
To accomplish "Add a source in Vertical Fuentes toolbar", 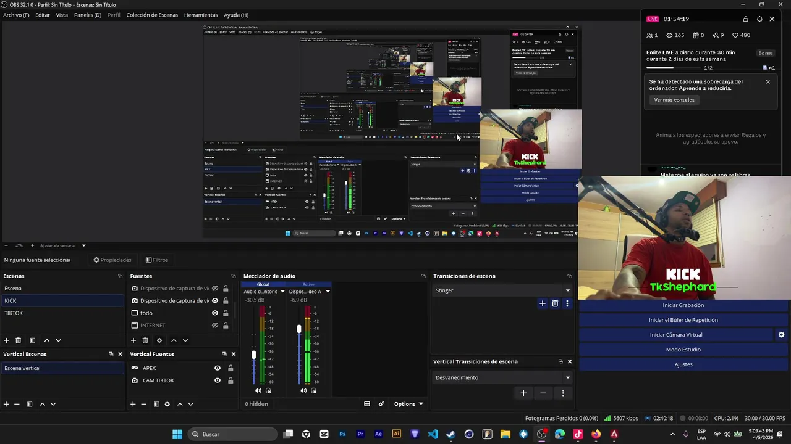I will coord(133,404).
